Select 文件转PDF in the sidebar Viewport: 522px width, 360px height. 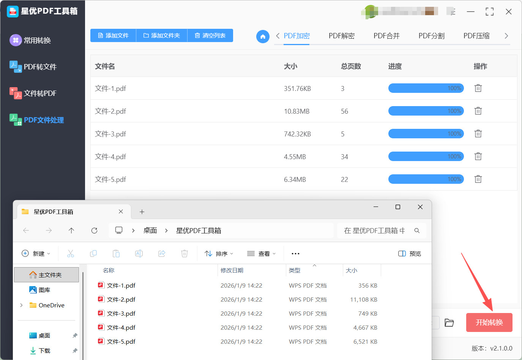click(x=40, y=94)
